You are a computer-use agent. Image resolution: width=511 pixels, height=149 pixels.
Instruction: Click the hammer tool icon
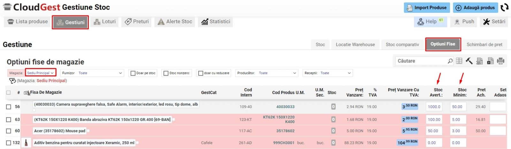[x=469, y=61]
